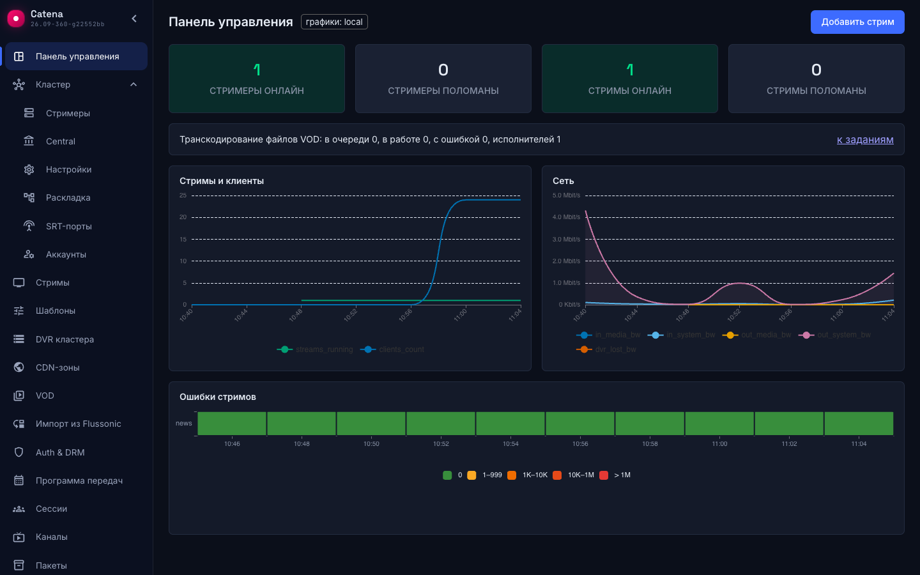The image size is (920, 575).
Task: Toggle out_system_bw series in network legend
Action: click(834, 335)
